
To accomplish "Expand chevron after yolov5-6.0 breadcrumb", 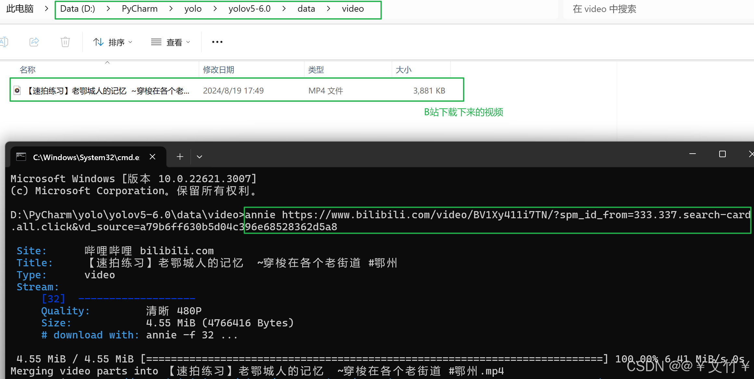I will coord(284,9).
